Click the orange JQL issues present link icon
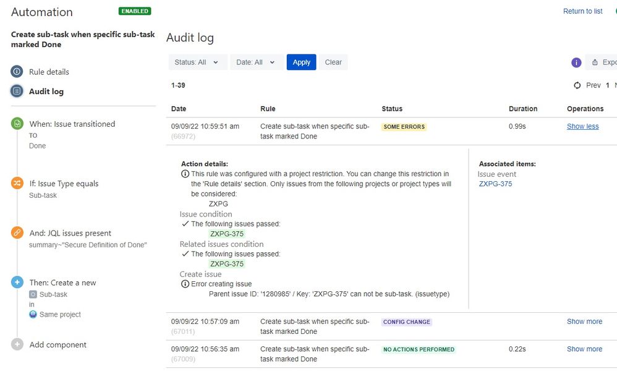Image resolution: width=617 pixels, height=371 pixels. click(17, 232)
